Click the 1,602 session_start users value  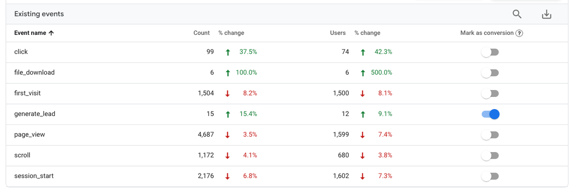click(x=341, y=176)
